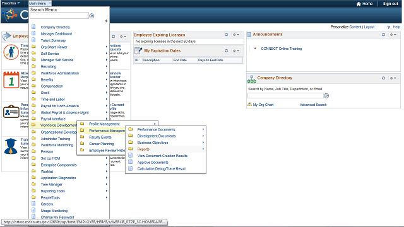The width and height of the screenshot is (404, 227).
Task: Open Announcements gear options dropdown
Action: click(393, 35)
